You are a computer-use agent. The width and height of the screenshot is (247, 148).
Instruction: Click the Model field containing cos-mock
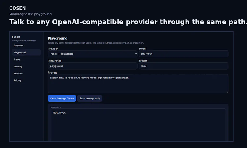(183, 54)
